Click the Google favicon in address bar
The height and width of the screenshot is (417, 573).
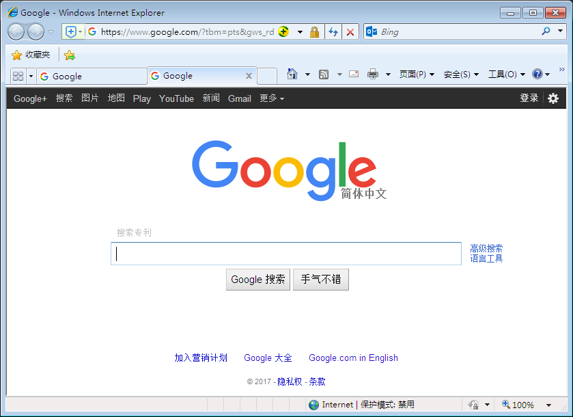point(92,32)
